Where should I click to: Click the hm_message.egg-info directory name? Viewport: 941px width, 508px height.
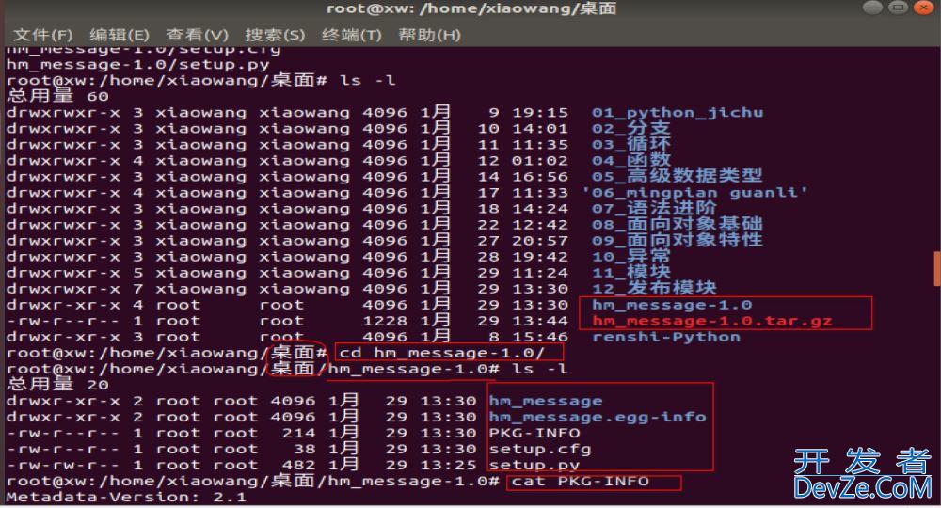pos(598,417)
